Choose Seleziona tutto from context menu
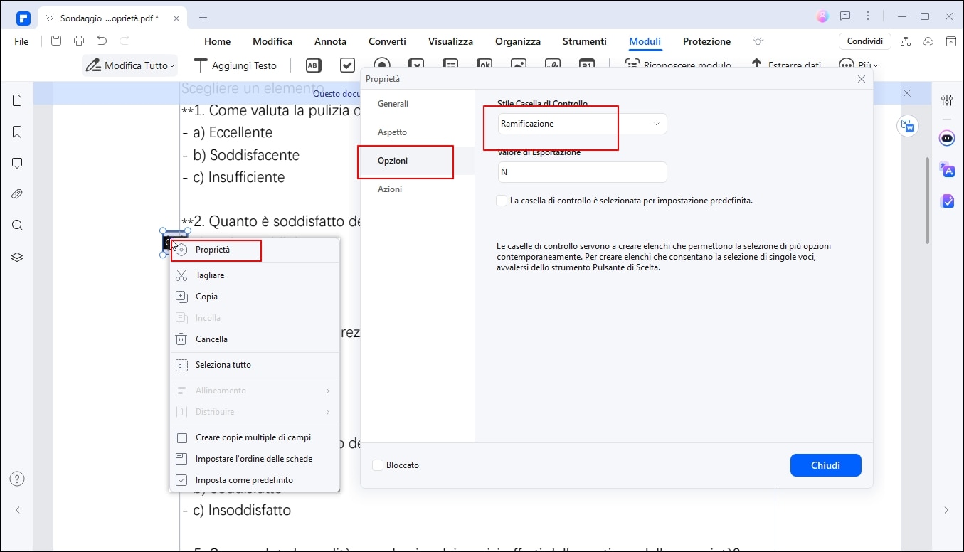 [x=255, y=365]
